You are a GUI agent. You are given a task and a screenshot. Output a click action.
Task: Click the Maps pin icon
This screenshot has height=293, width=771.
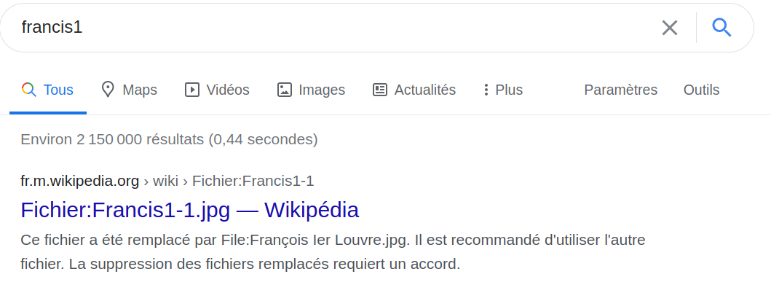(108, 90)
